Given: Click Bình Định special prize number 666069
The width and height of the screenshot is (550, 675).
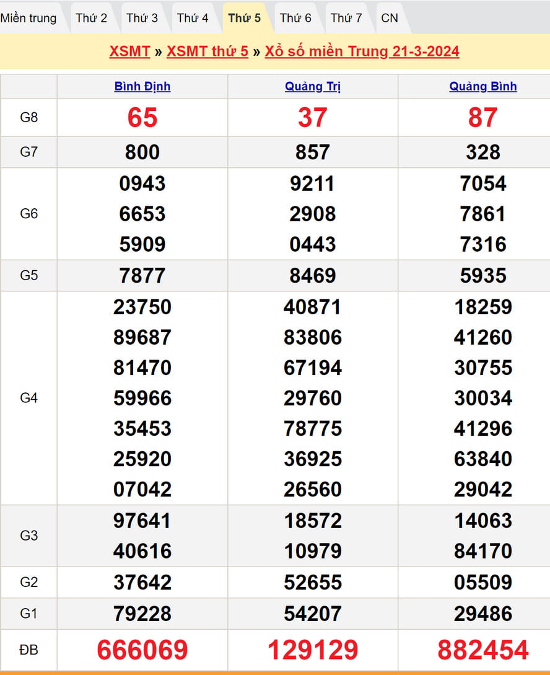Looking at the screenshot, I should (142, 650).
